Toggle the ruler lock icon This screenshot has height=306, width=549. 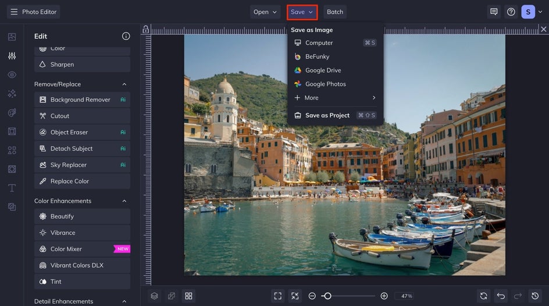point(145,29)
